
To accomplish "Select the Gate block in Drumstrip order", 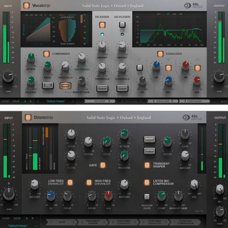I will (62, 222).
